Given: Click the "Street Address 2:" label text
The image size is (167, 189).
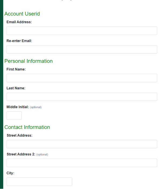Looking at the screenshot, I should pos(21,154).
